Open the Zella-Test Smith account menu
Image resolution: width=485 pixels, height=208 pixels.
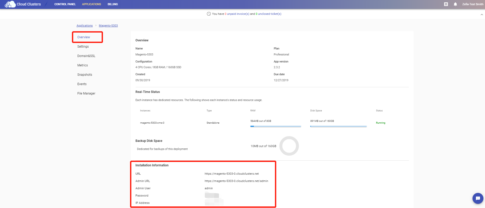(472, 4)
